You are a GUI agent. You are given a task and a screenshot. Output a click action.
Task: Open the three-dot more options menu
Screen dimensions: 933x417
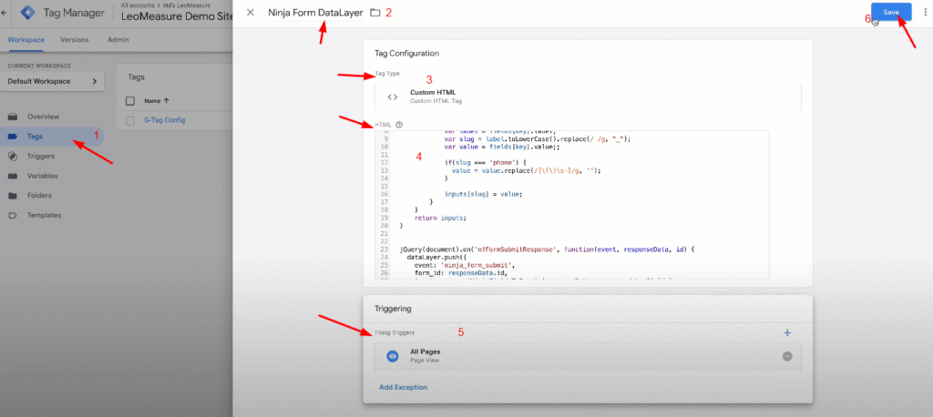(924, 13)
